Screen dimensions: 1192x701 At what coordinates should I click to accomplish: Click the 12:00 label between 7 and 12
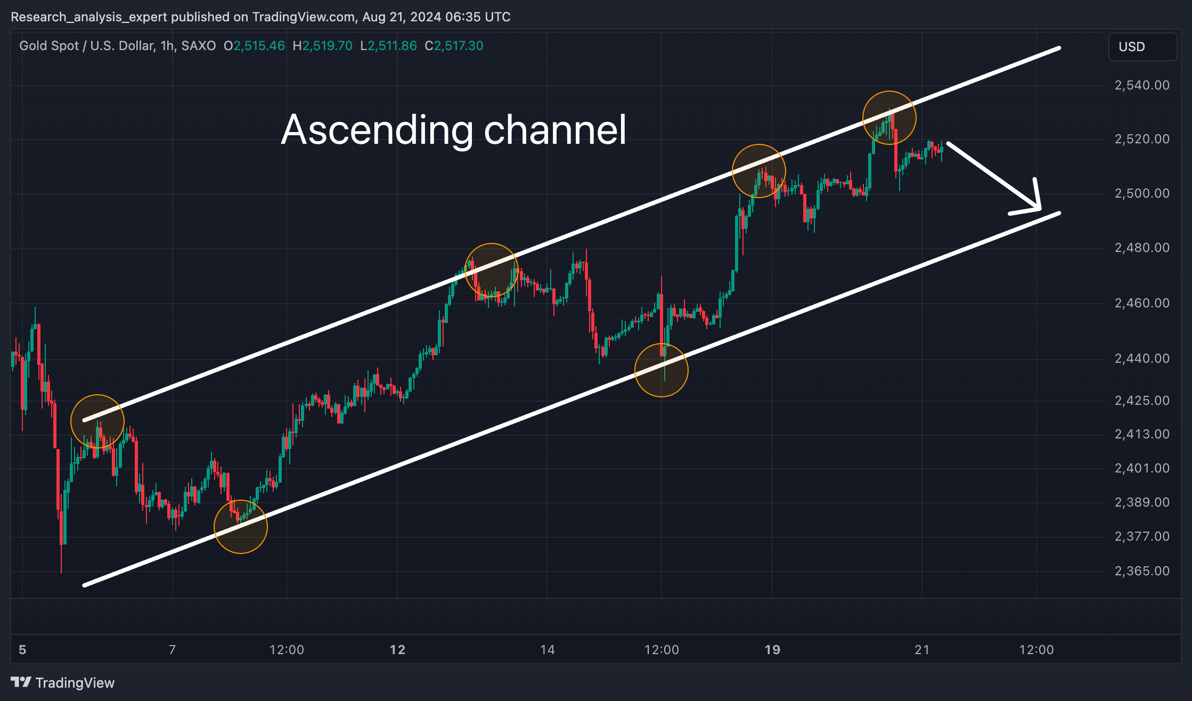[x=287, y=650]
